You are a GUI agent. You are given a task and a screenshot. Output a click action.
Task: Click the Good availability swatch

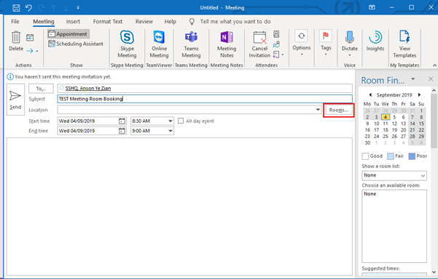(365, 156)
